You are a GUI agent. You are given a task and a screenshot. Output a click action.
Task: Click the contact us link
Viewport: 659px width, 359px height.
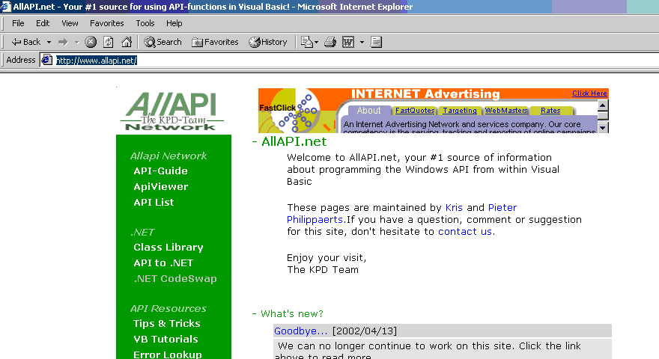tap(465, 232)
